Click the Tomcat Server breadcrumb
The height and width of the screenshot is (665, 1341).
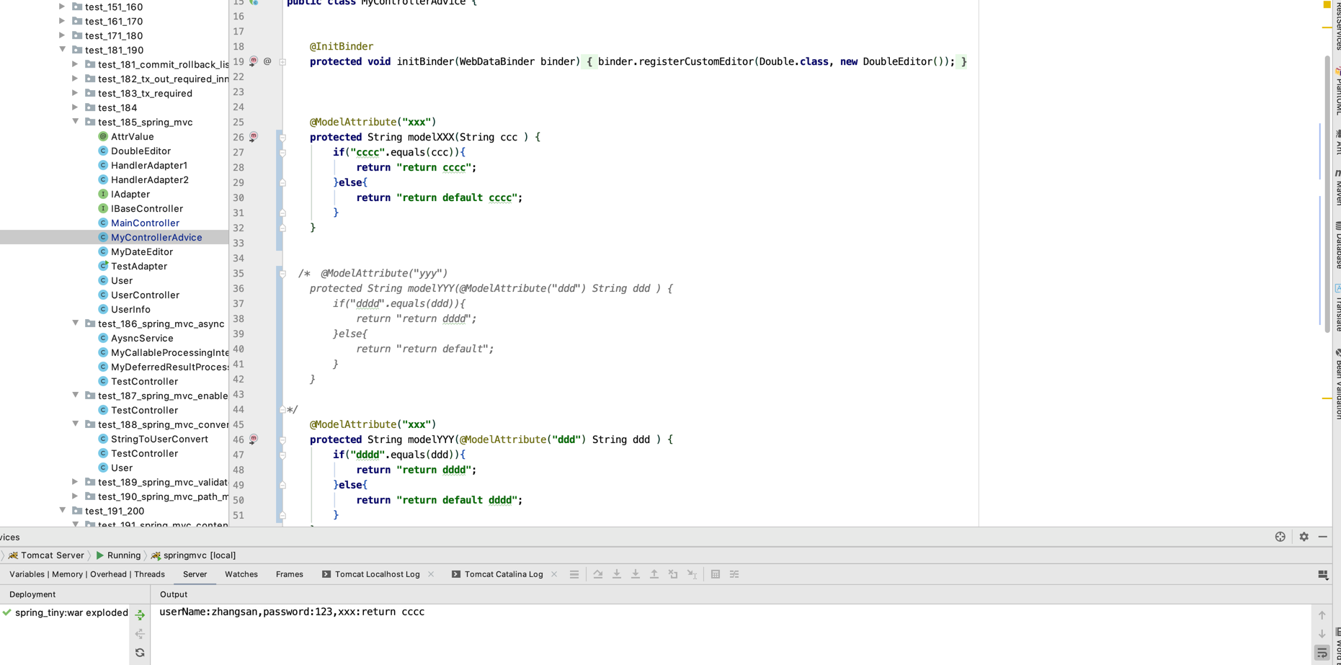click(x=51, y=555)
